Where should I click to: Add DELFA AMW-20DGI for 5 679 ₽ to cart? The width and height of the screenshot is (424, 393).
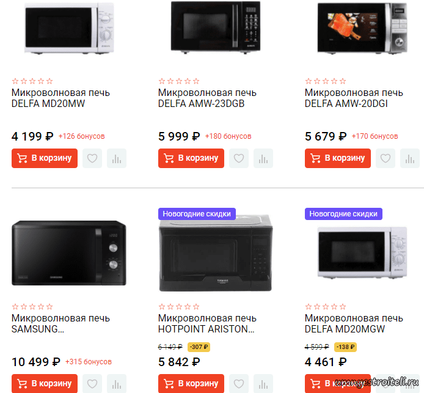338,158
